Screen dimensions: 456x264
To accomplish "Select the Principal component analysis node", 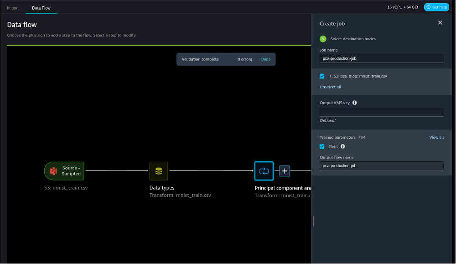I will [264, 171].
